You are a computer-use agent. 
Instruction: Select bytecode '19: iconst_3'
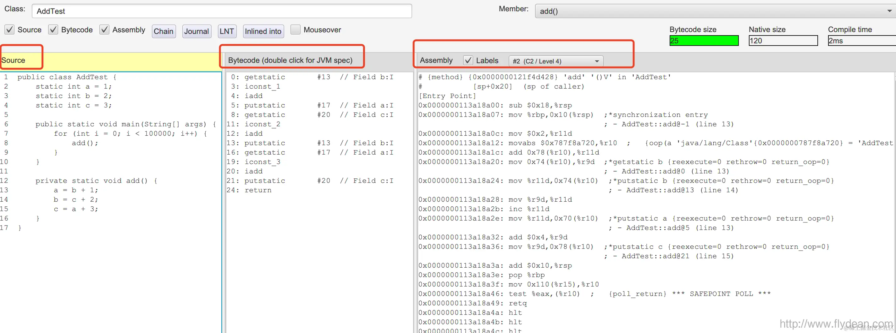click(x=253, y=162)
